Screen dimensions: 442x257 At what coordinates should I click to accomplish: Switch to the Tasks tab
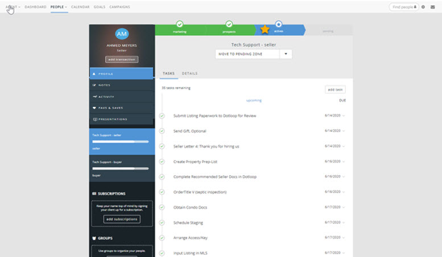(x=168, y=73)
